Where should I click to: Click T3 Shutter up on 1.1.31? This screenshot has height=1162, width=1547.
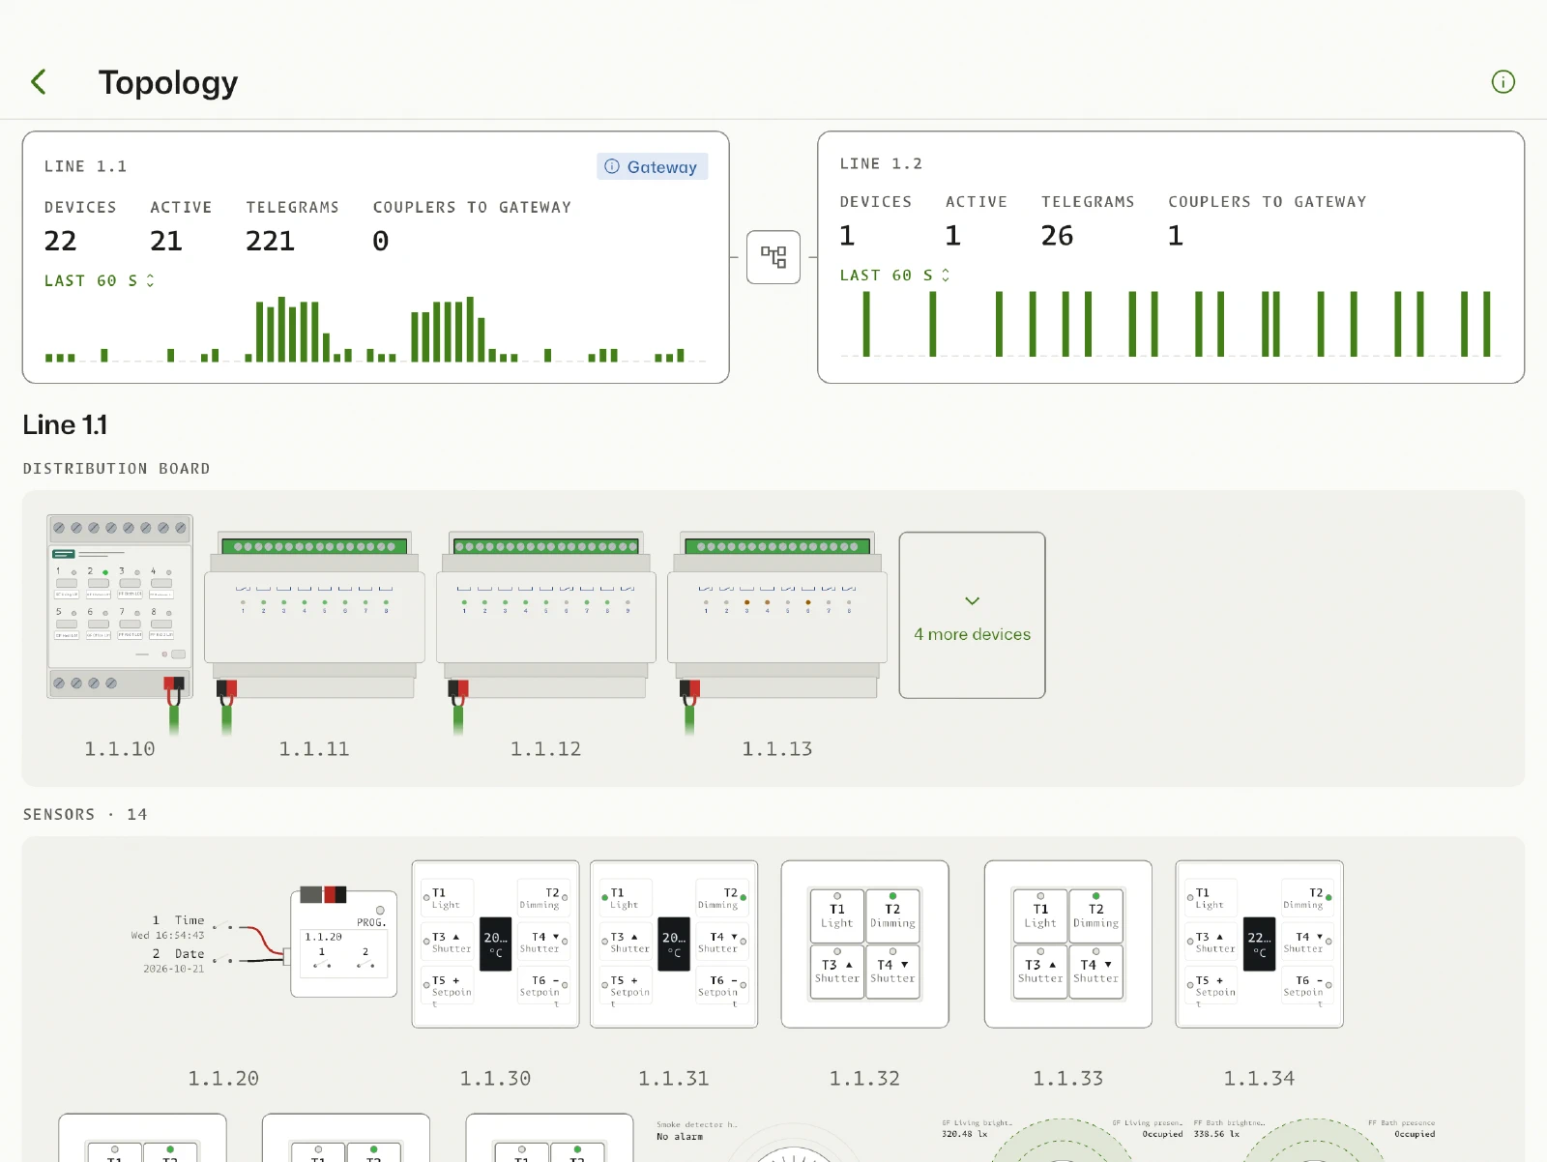click(626, 942)
